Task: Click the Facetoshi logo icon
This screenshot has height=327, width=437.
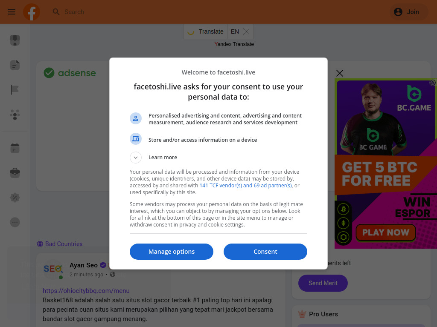Action: click(x=32, y=12)
